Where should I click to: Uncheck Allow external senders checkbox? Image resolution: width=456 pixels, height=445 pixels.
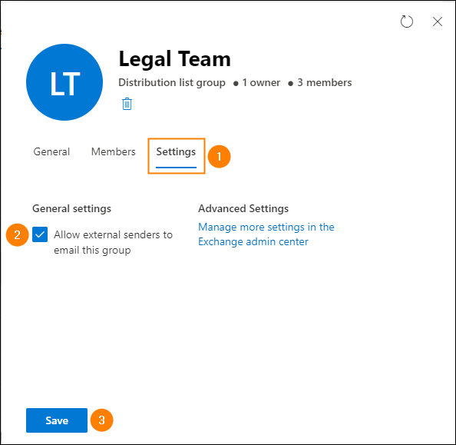(40, 234)
